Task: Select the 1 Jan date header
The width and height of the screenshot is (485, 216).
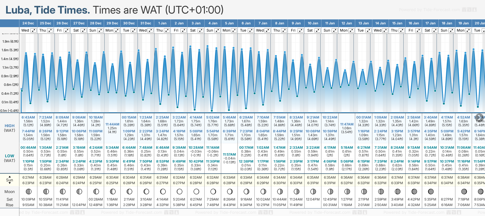Action: pyautogui.click(x=162, y=23)
